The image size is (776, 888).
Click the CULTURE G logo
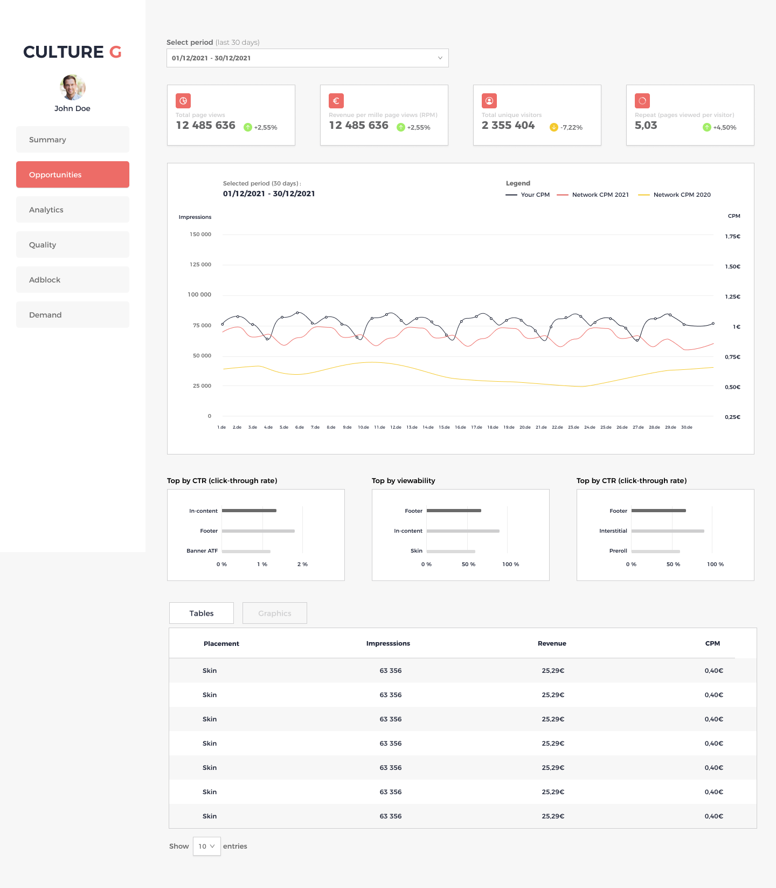click(73, 52)
